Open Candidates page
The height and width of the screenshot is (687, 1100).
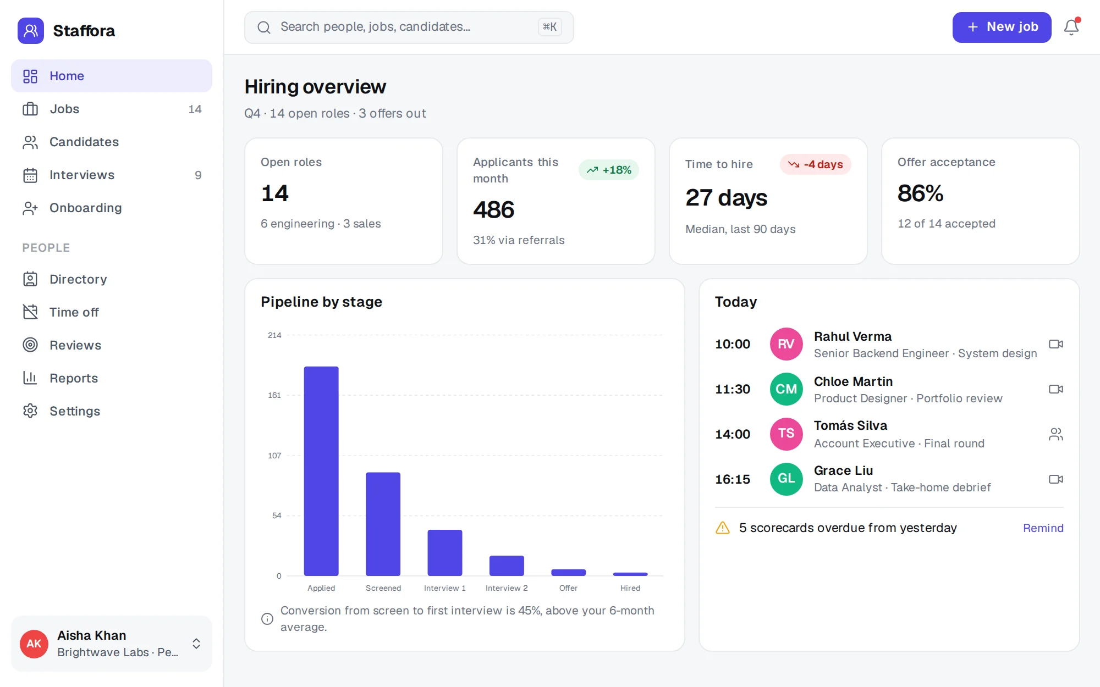[x=112, y=142]
